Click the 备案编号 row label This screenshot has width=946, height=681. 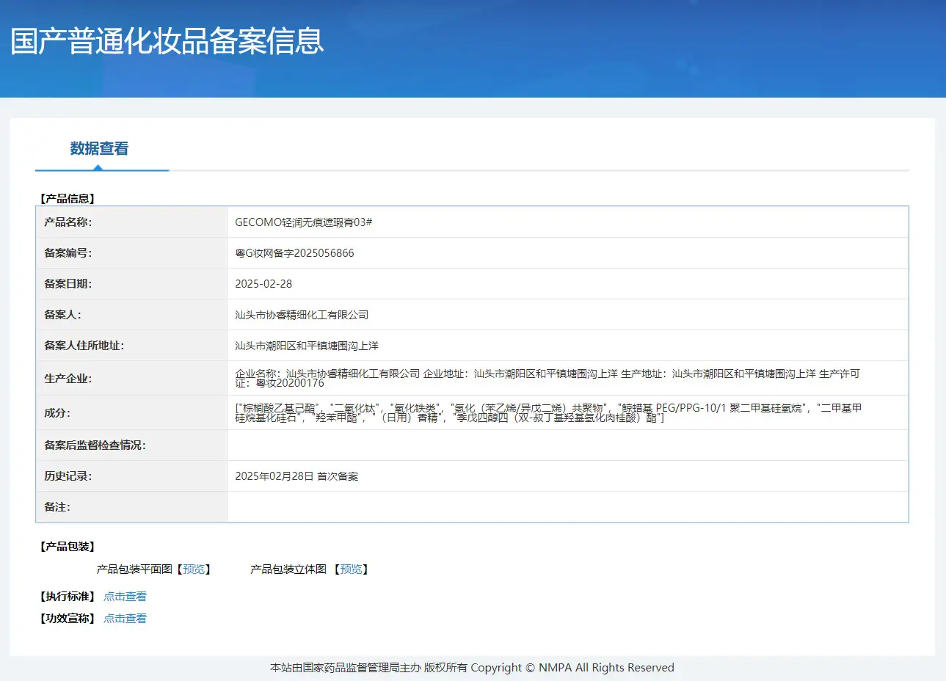(x=68, y=253)
